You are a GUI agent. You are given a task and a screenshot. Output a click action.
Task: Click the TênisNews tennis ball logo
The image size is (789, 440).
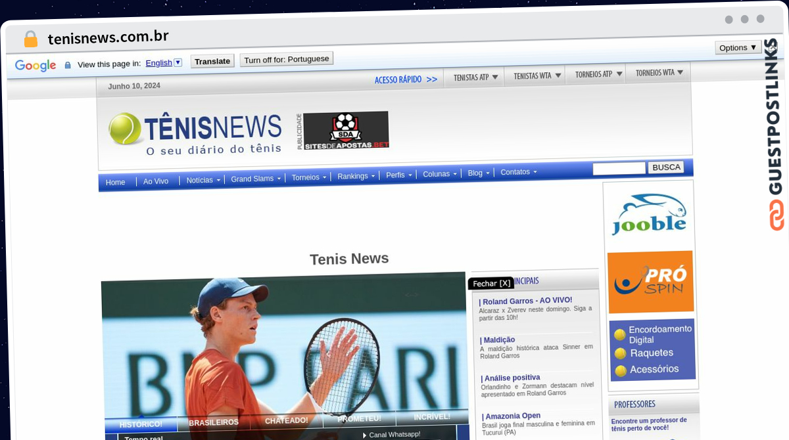(x=125, y=129)
